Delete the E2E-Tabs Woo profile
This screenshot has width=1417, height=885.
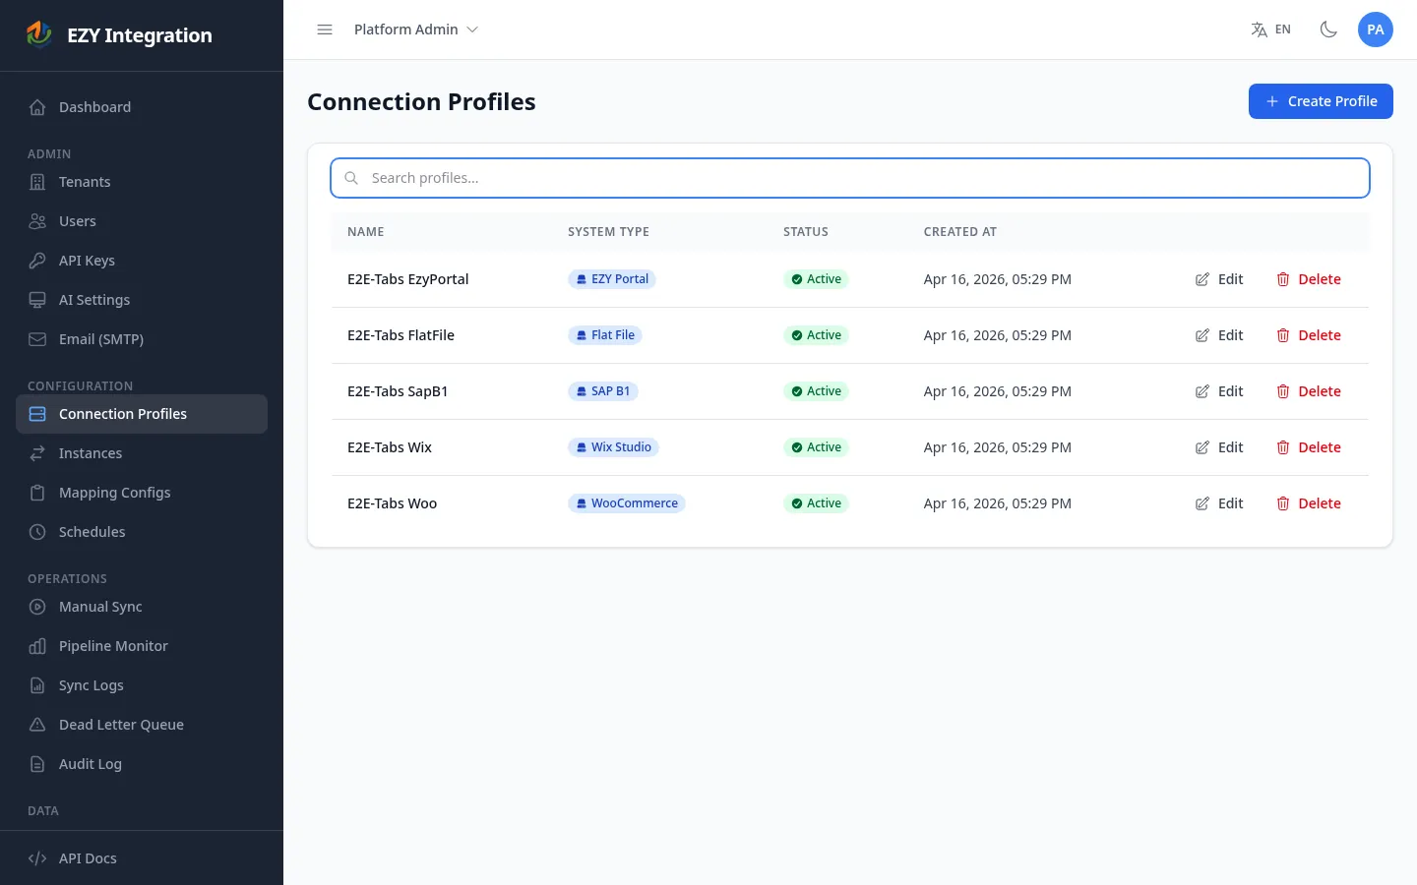(1309, 503)
